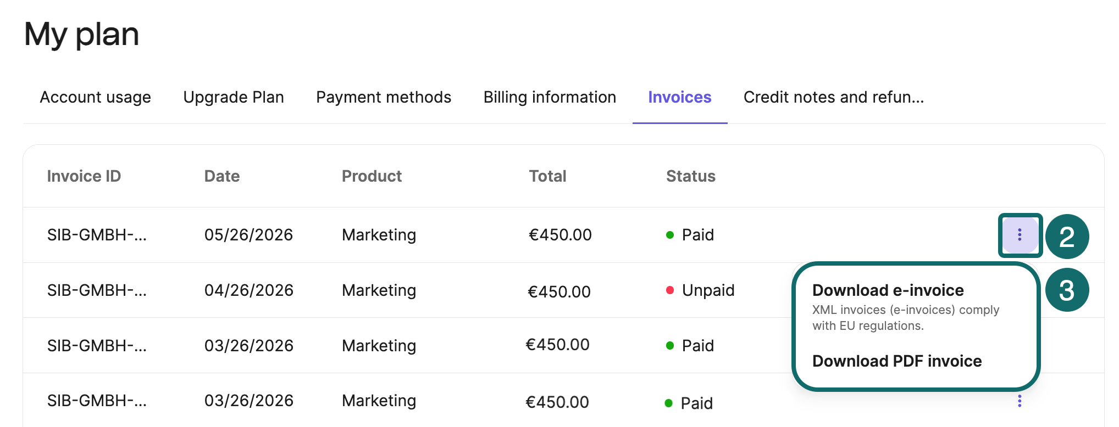This screenshot has height=427, width=1119.
Task: Select invoice ID dated 05/26/2026
Action: point(97,235)
